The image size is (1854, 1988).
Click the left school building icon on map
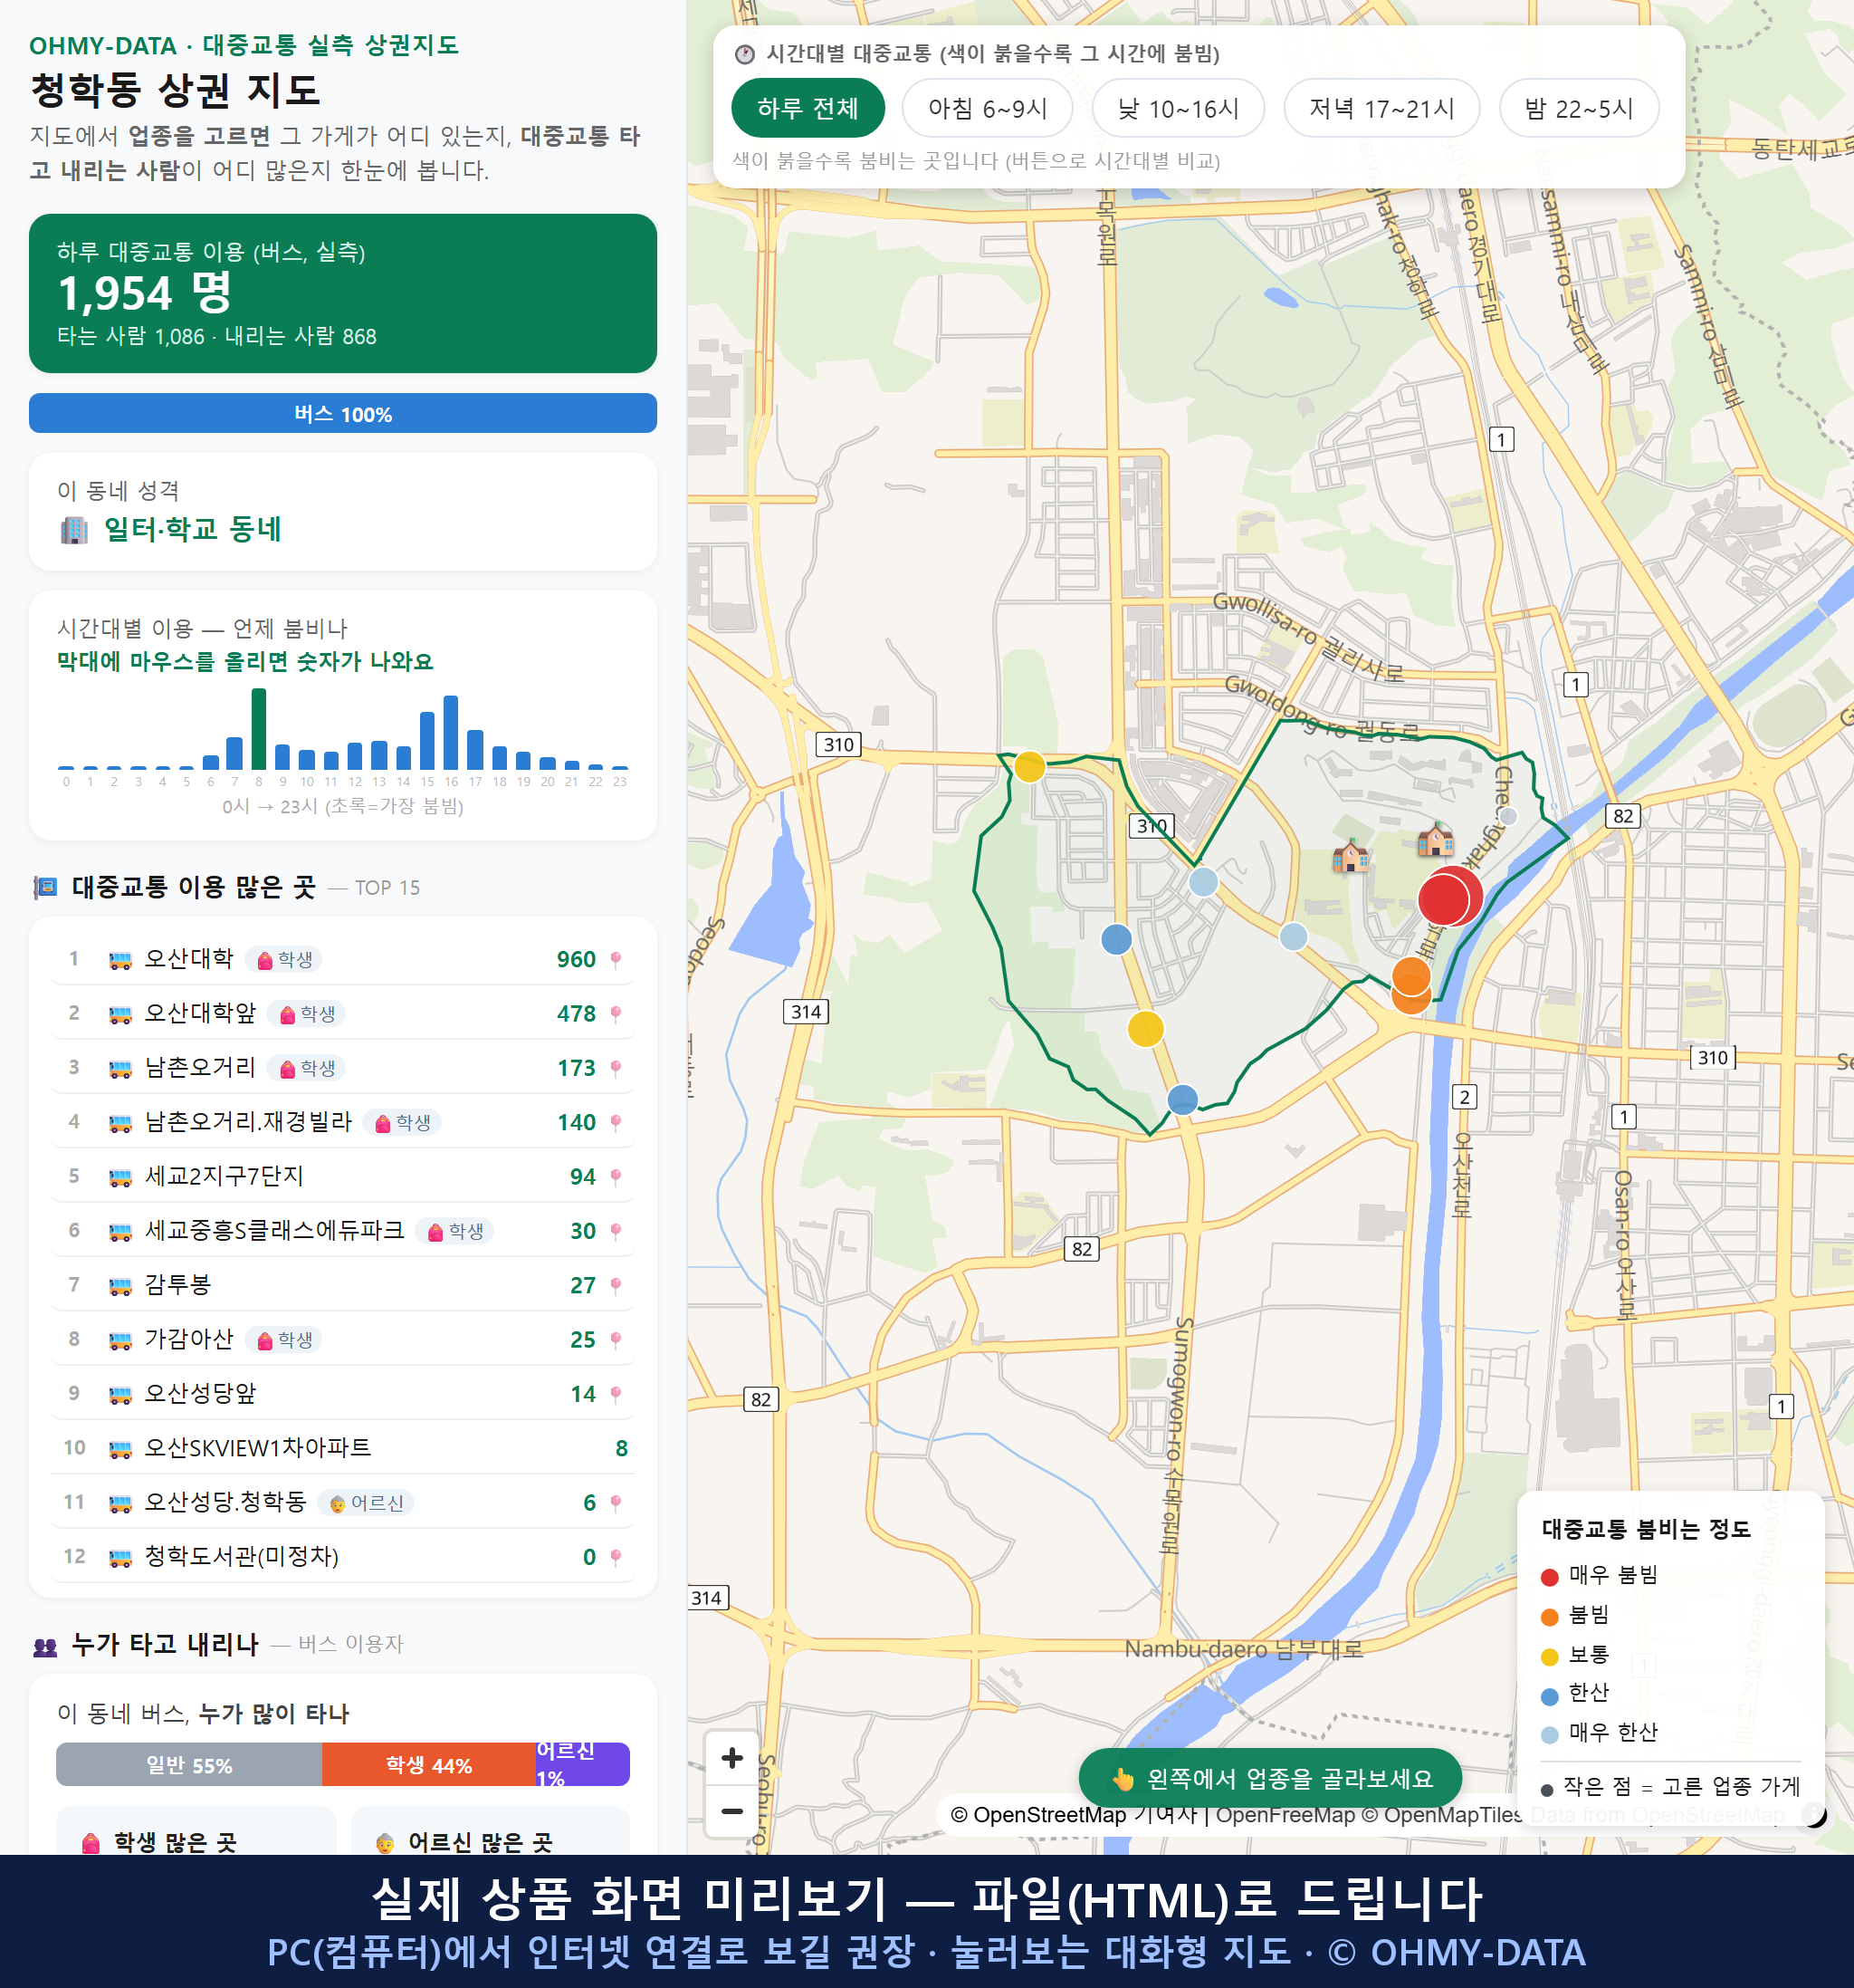(1351, 856)
